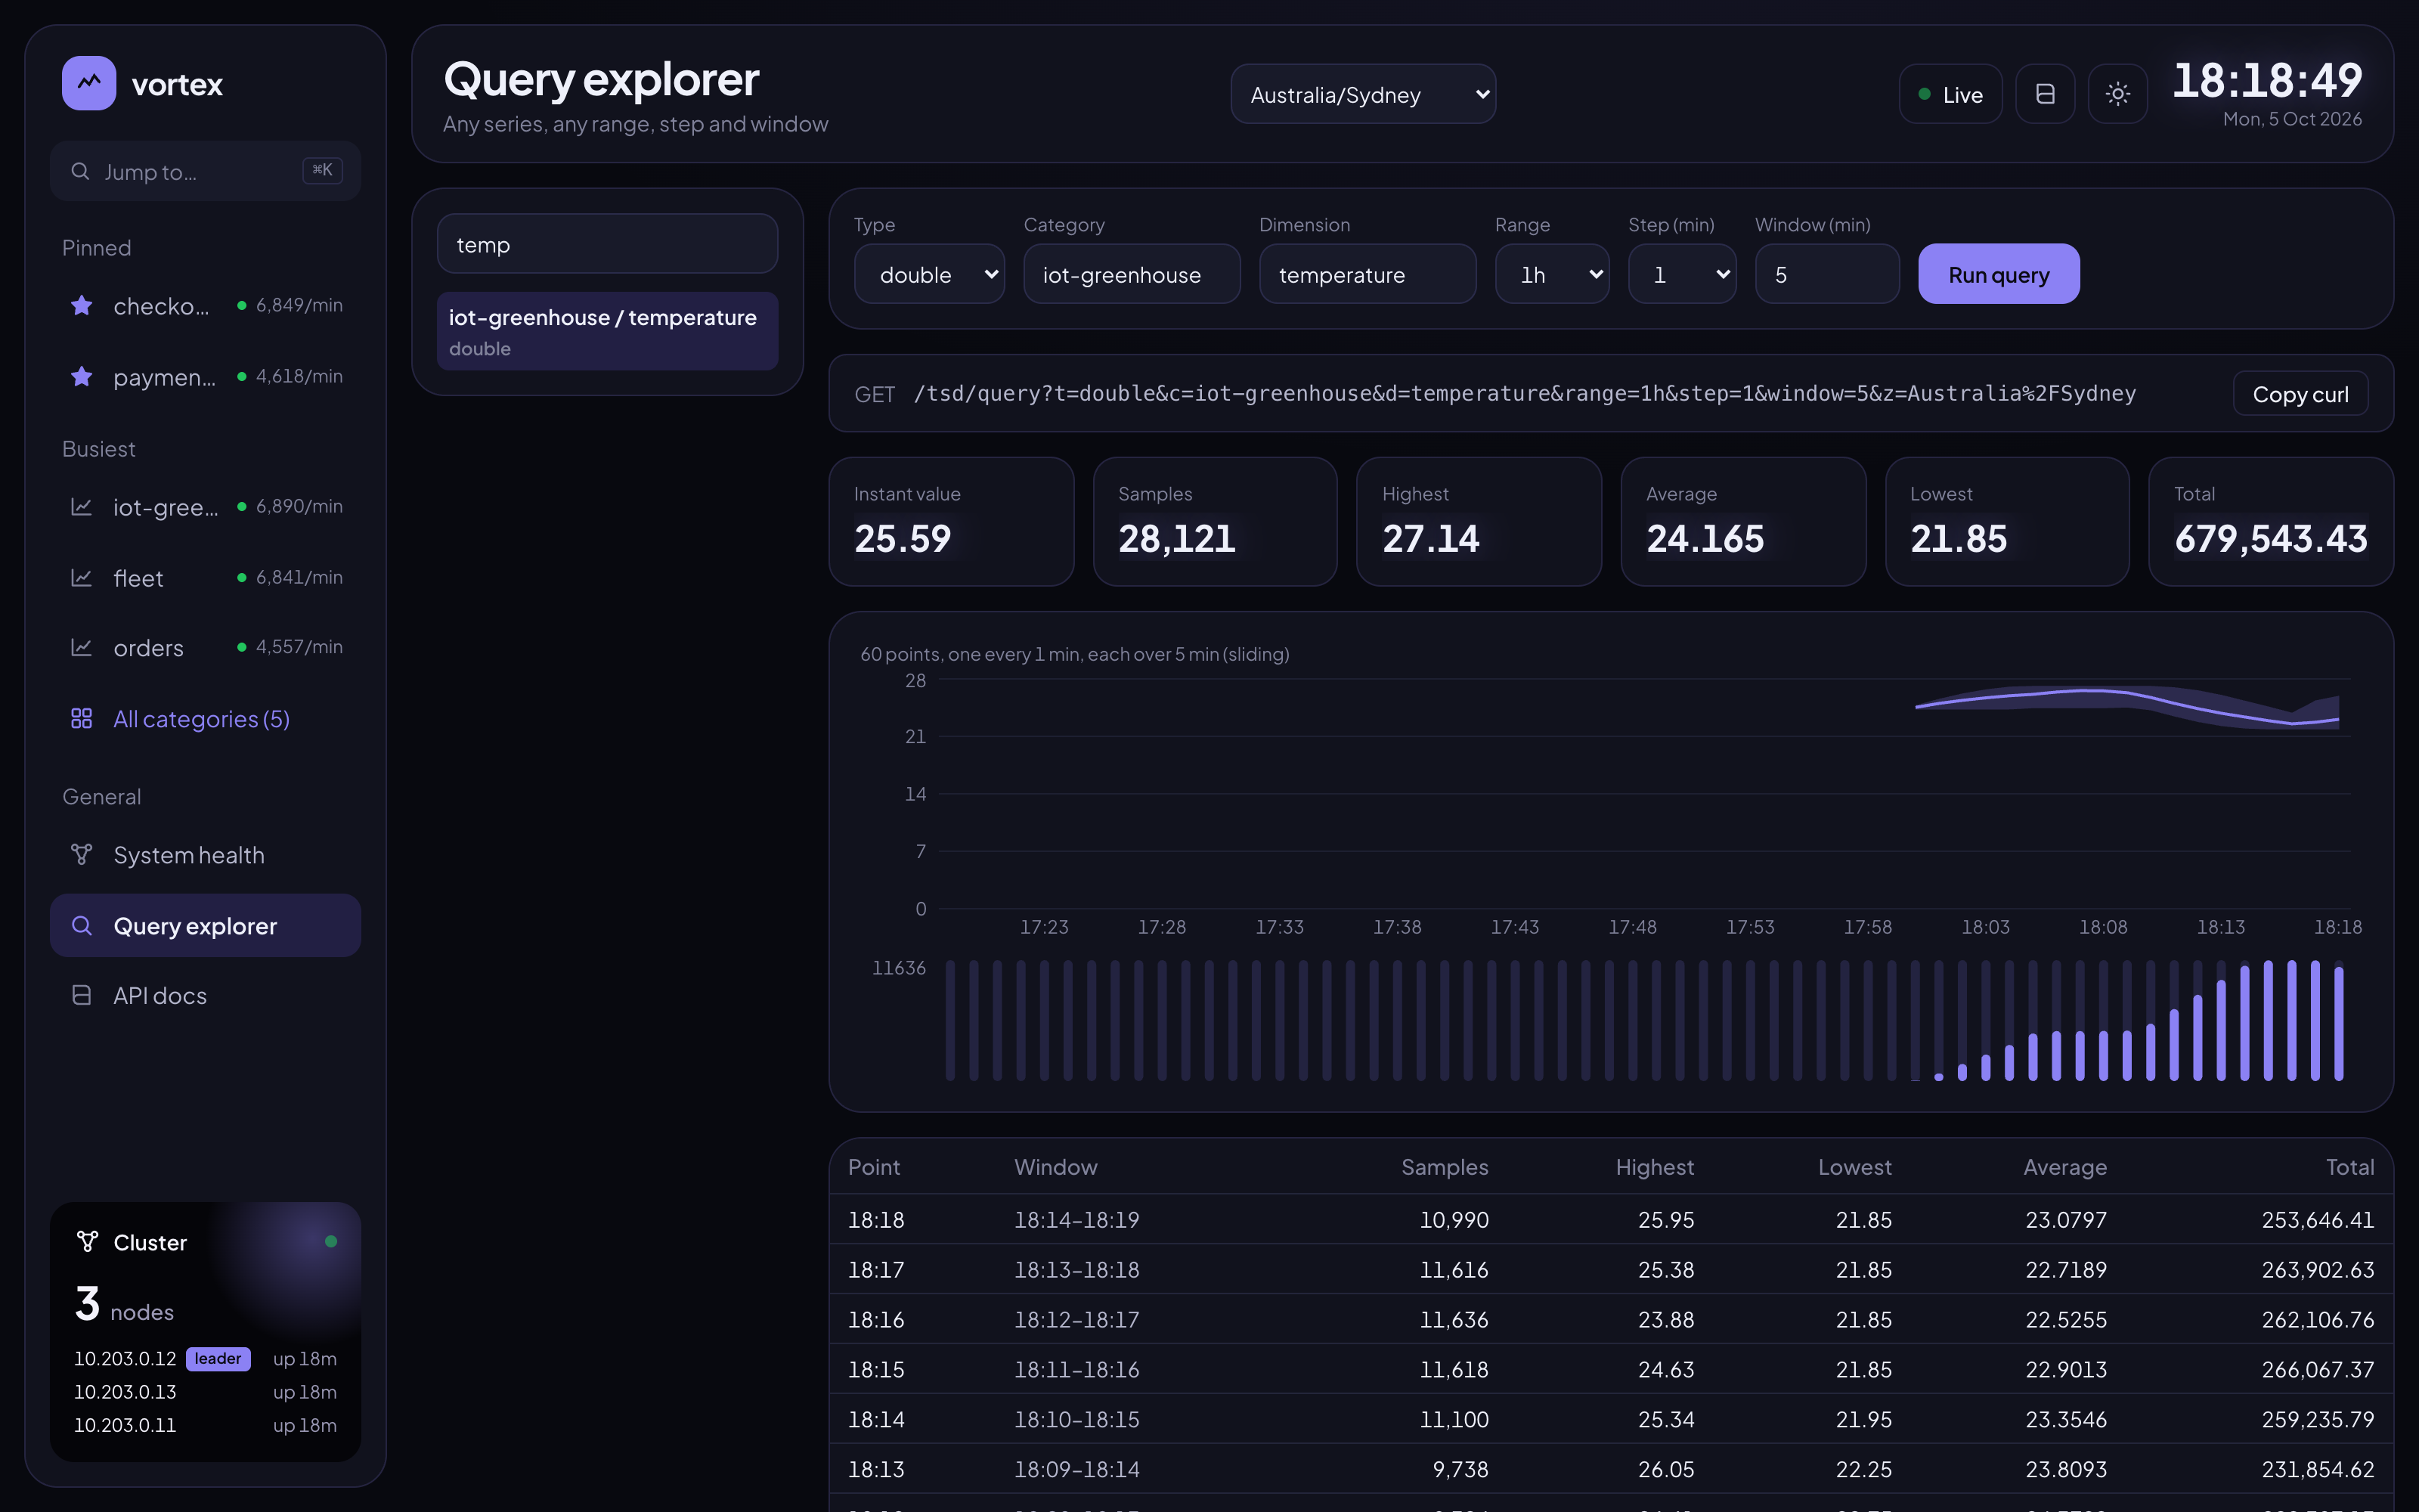Click the 18:13-18:18 window cell
This screenshot has width=2419, height=1512.
1076,1269
